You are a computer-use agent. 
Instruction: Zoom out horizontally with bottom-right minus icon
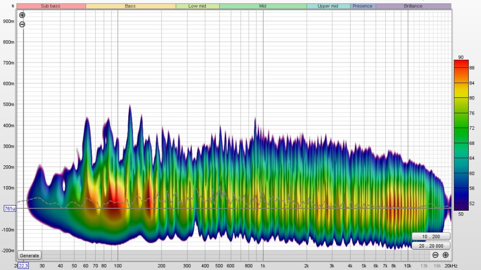436,255
